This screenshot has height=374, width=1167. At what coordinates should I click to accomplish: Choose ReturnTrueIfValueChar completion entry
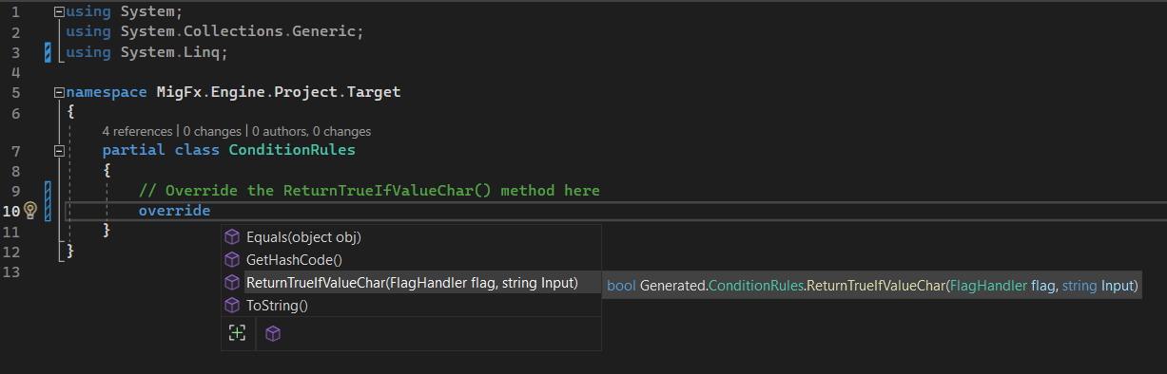tap(411, 283)
